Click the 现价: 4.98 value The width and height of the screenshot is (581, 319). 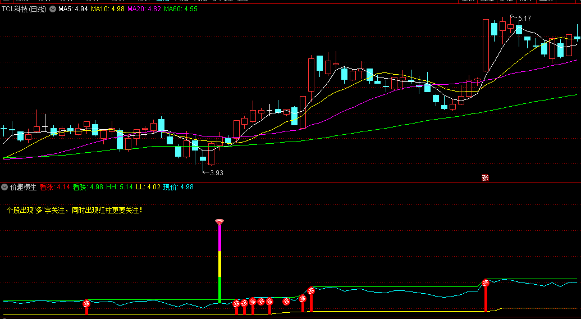[x=178, y=188]
